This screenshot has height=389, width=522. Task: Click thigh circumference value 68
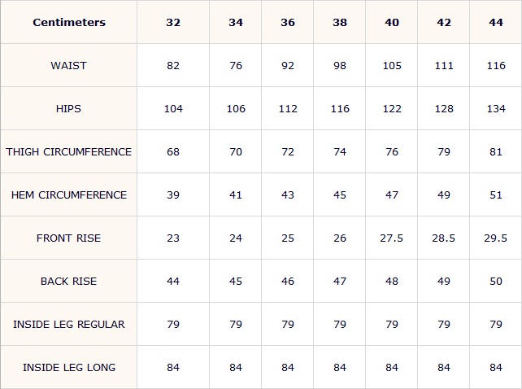point(173,151)
